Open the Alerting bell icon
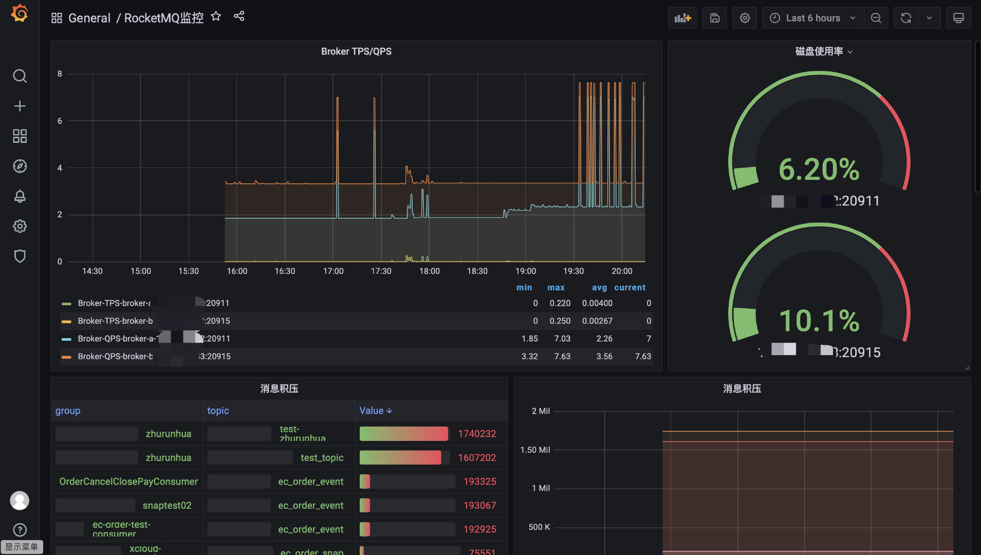The image size is (981, 555). (20, 196)
